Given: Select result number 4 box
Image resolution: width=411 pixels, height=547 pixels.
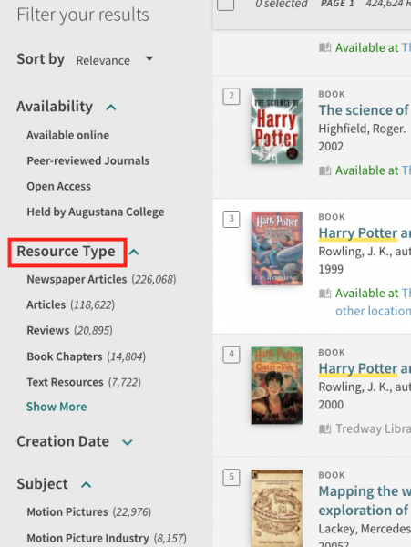Looking at the screenshot, I should [231, 355].
